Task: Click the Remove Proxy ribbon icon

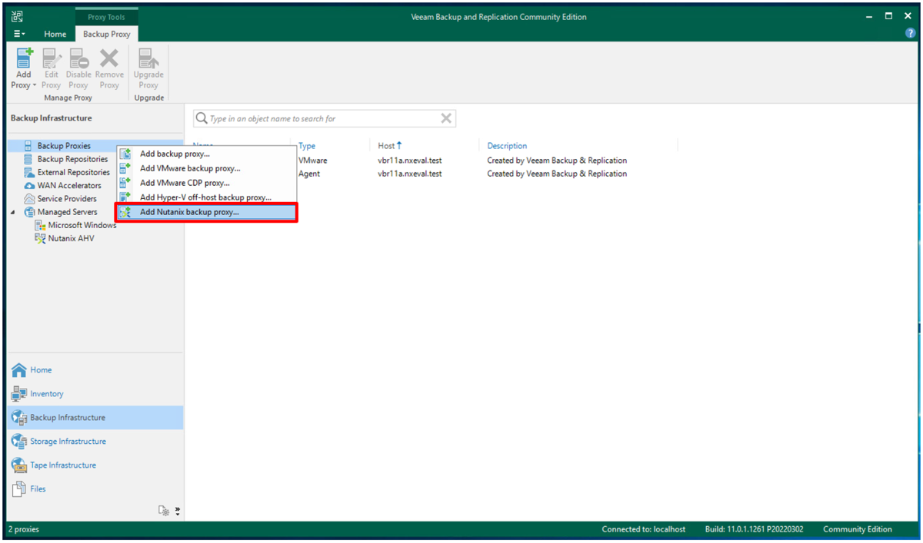Action: click(109, 58)
